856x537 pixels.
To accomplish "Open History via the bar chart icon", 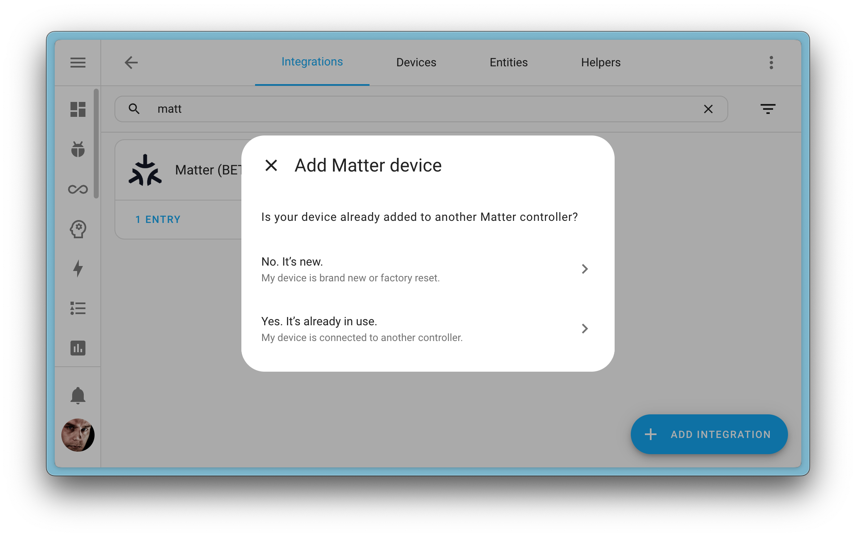I will click(x=78, y=348).
